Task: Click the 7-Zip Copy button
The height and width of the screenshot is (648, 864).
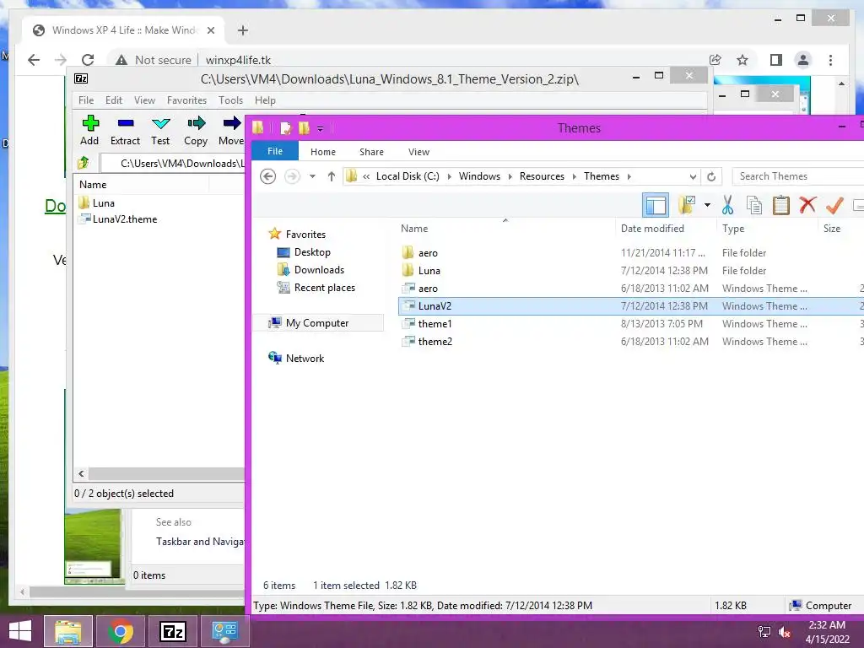Action: [196, 131]
